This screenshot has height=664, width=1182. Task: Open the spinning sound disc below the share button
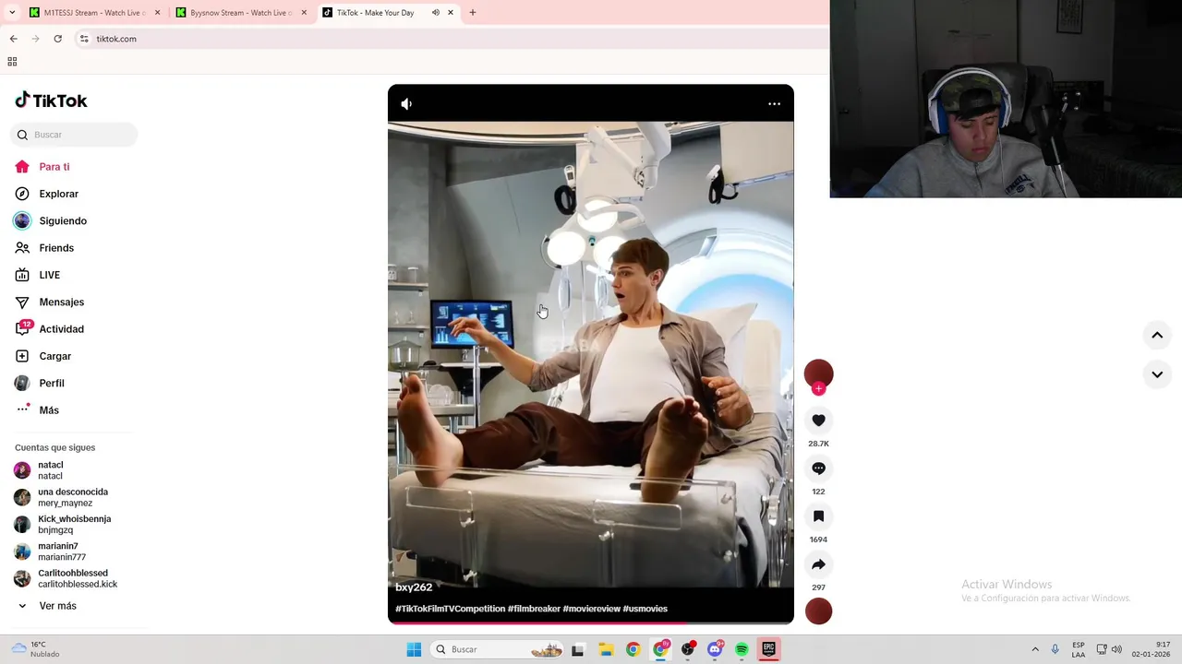click(818, 611)
